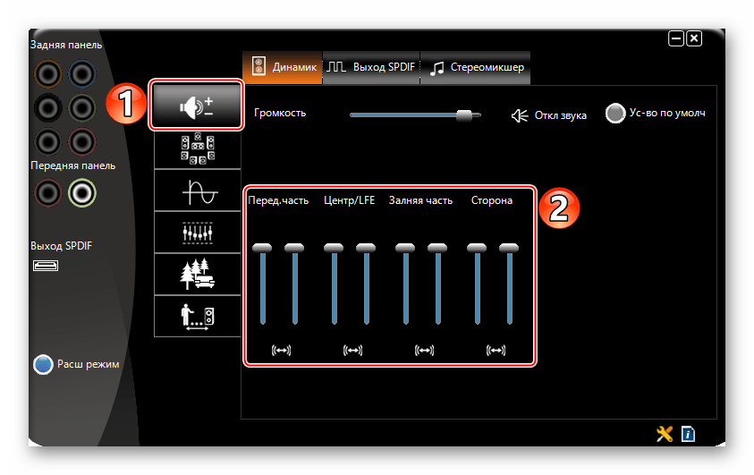Toggle the Расш режим advanced mode button
Screen dimensions: 754x475
[x=44, y=364]
